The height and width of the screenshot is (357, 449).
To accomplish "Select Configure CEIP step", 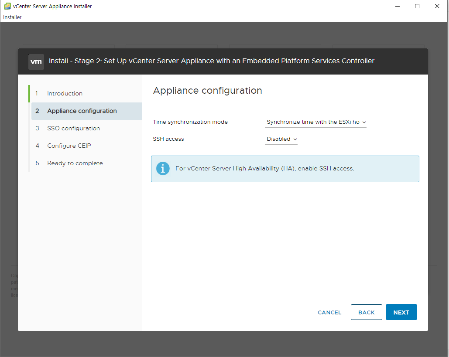I will coord(86,146).
